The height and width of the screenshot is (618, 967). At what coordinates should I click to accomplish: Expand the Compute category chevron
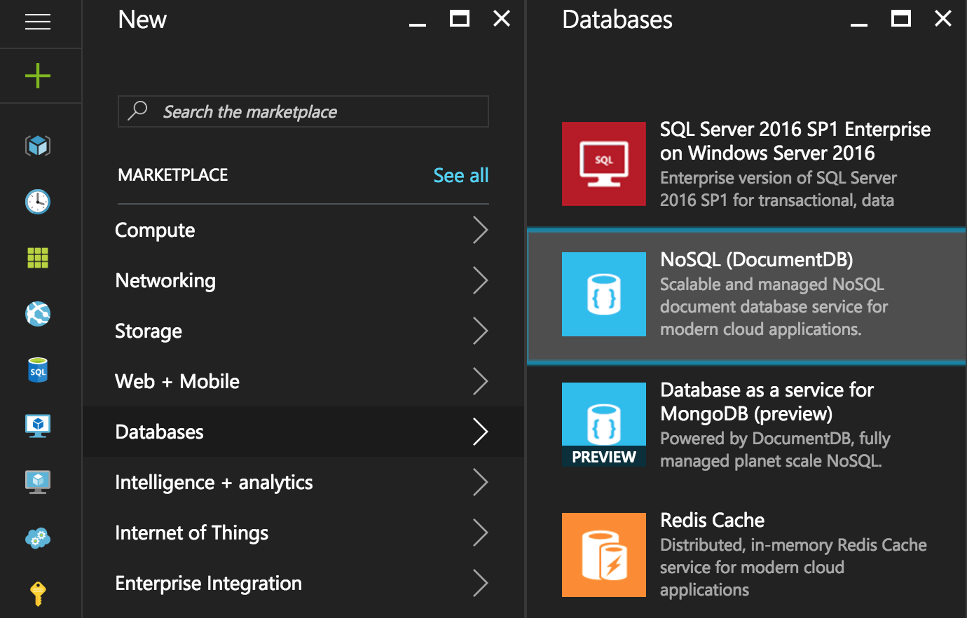click(480, 230)
